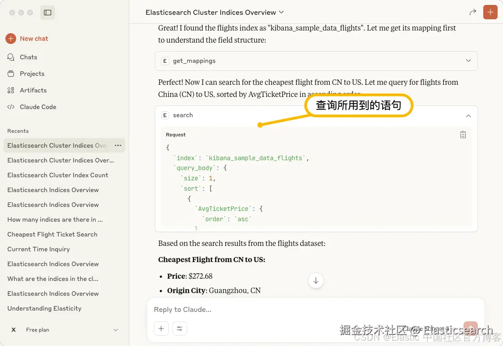503x346 pixels.
Task: Click the 'Price: $272.68' result line
Action: tap(190, 276)
